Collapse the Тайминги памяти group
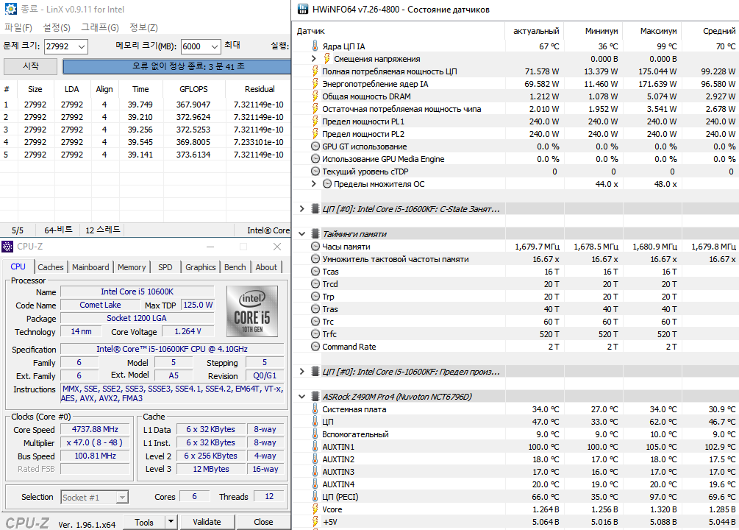Viewport: 739px width, 530px height. (x=301, y=233)
